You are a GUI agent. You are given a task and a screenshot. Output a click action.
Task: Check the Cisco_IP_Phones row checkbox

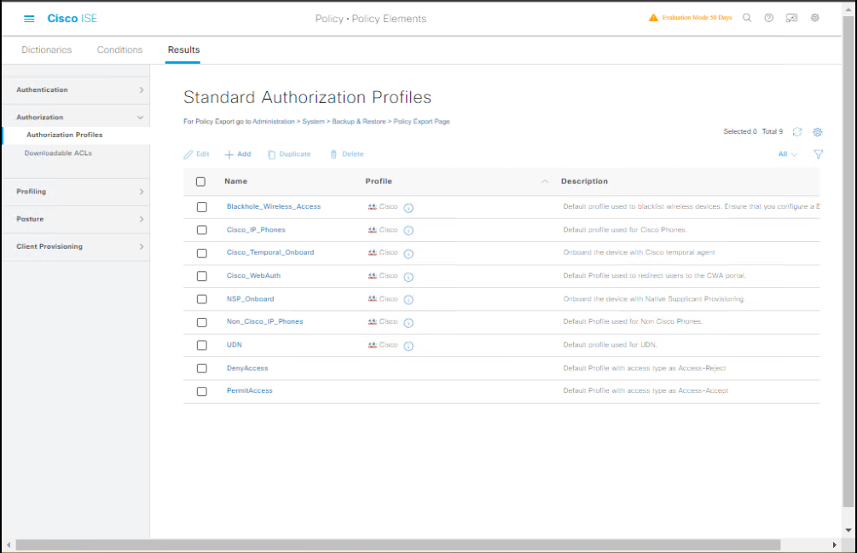pyautogui.click(x=202, y=230)
